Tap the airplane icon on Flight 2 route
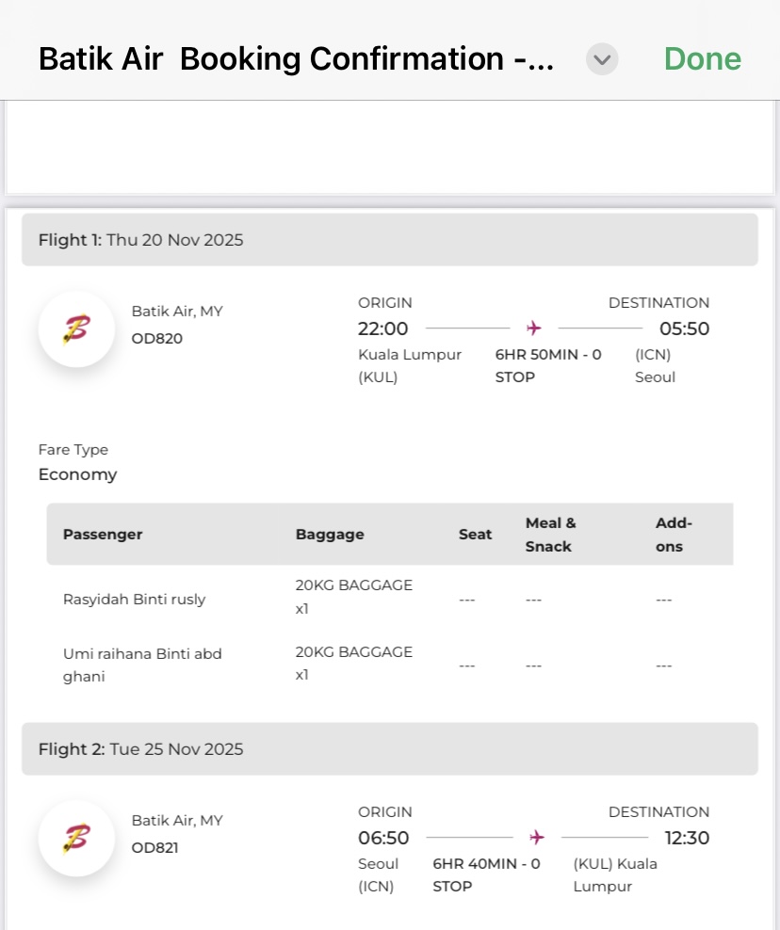780x930 pixels. coord(537,837)
